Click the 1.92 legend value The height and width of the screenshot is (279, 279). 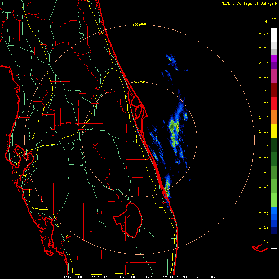[x=264, y=76]
